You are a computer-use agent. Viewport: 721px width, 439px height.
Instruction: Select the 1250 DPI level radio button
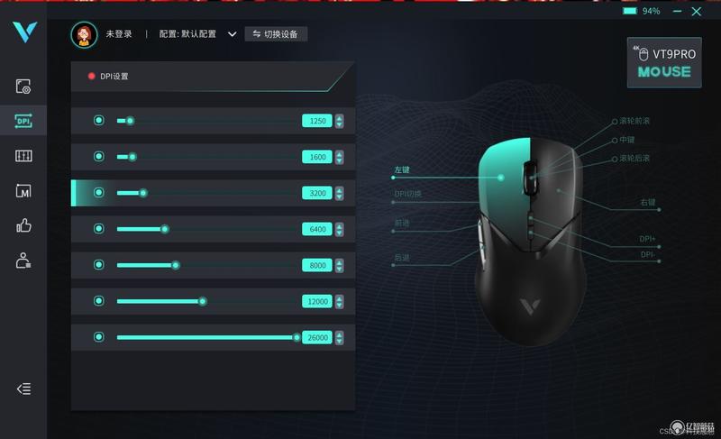click(x=99, y=121)
